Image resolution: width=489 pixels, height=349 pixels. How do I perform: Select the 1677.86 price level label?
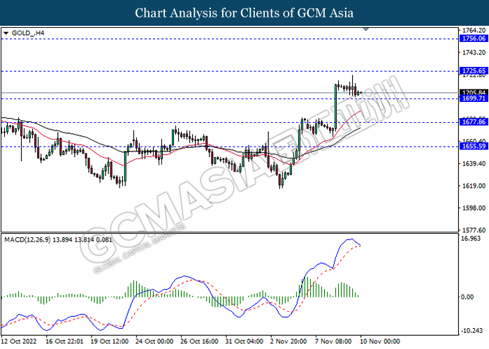(x=474, y=122)
